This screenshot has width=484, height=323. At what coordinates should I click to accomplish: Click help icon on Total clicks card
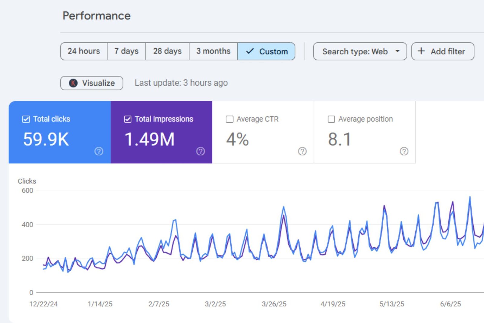point(99,151)
